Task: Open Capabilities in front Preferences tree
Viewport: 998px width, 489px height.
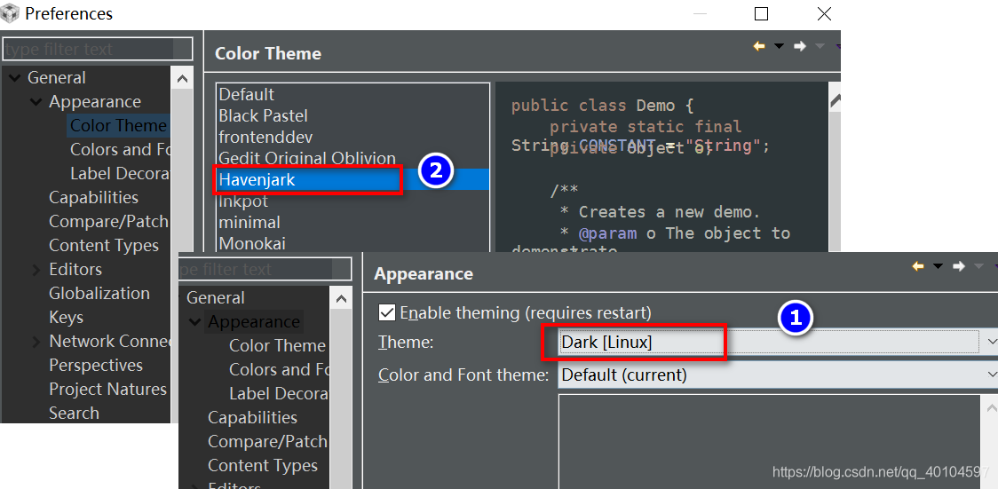Action: (x=253, y=418)
